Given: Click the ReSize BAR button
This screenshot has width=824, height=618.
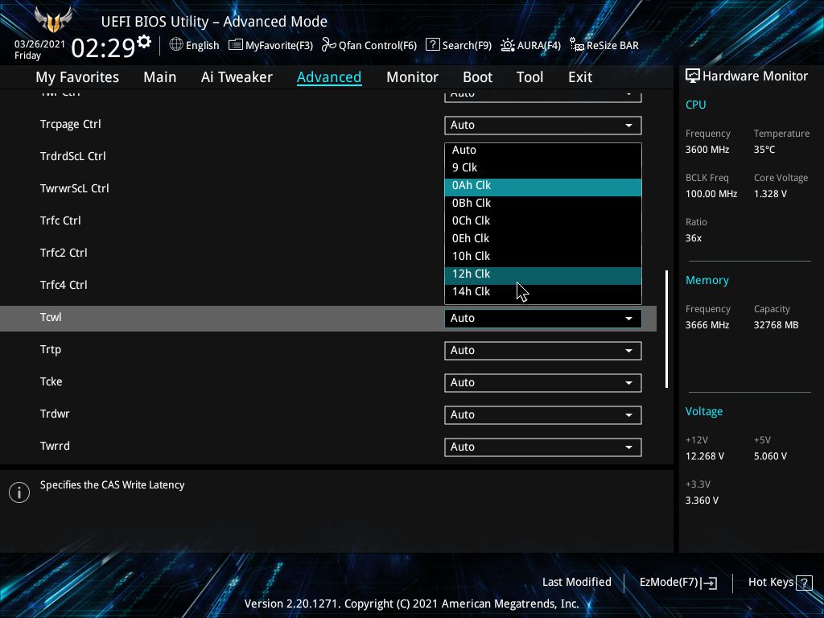Looking at the screenshot, I should (605, 45).
